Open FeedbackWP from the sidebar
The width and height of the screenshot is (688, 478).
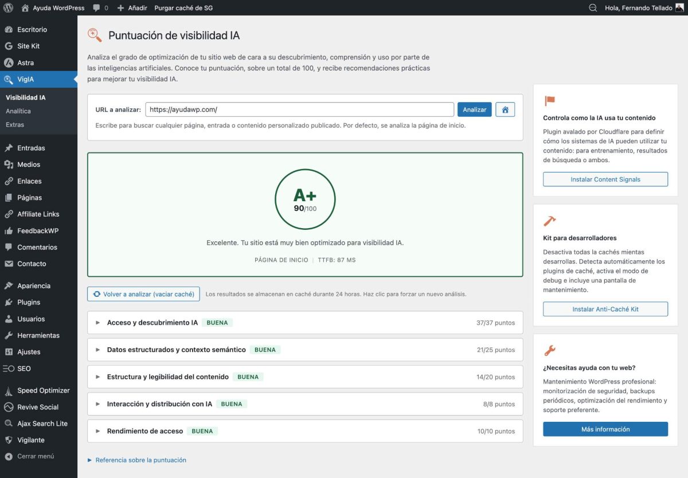point(9,230)
